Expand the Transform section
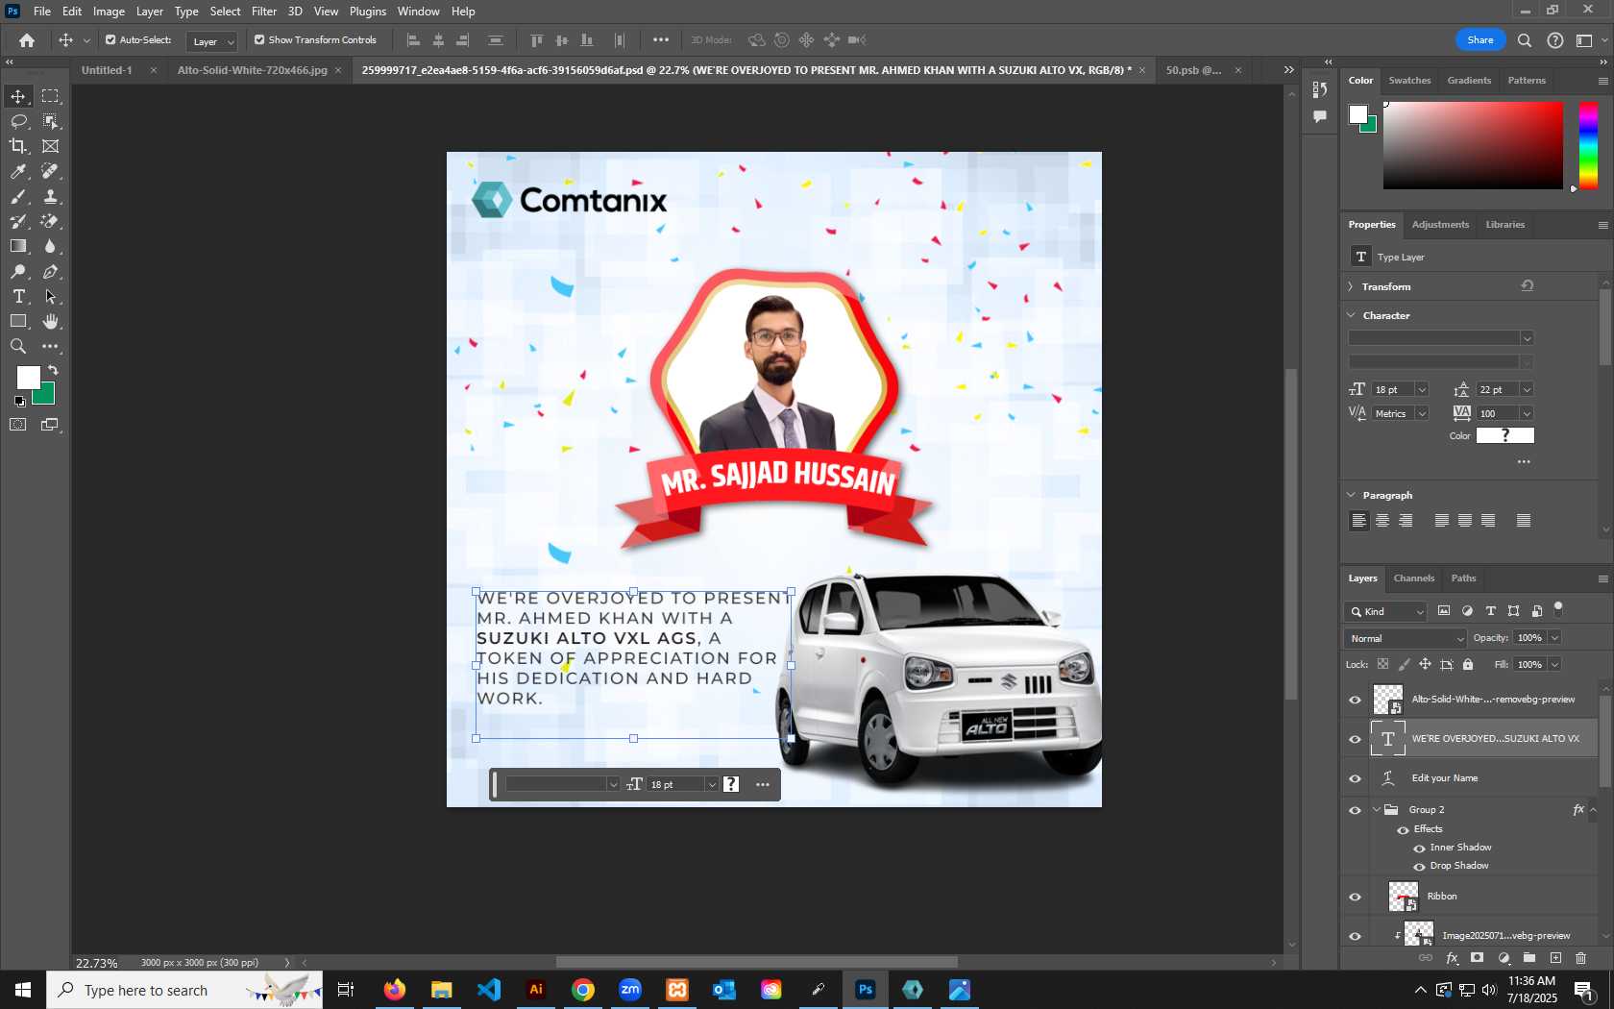 tap(1351, 286)
